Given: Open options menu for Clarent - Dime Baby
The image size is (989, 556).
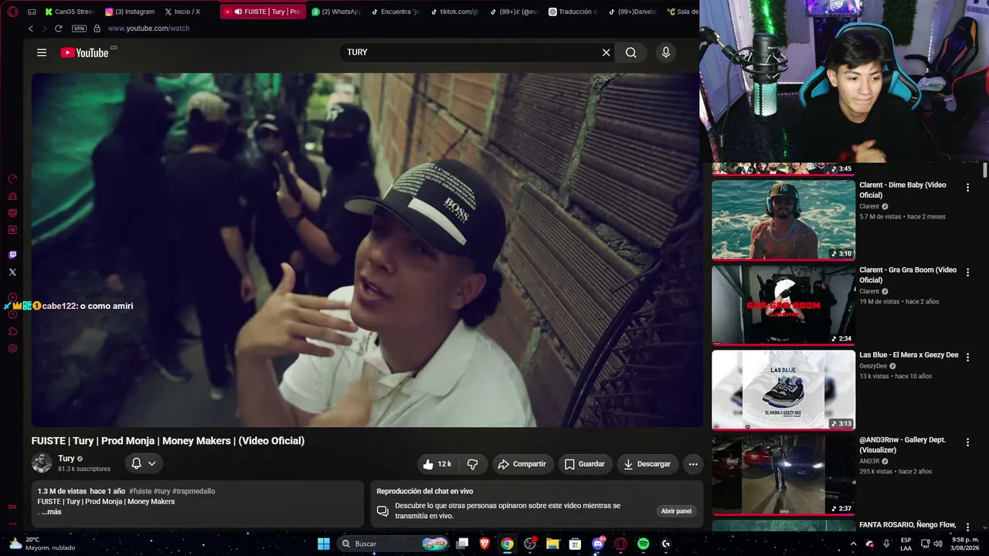Looking at the screenshot, I should coord(967,188).
